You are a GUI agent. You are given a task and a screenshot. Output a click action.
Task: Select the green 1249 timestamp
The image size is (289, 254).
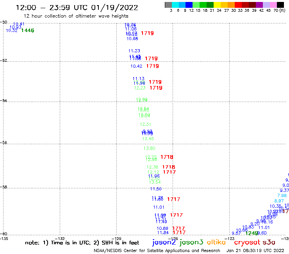tap(252, 234)
